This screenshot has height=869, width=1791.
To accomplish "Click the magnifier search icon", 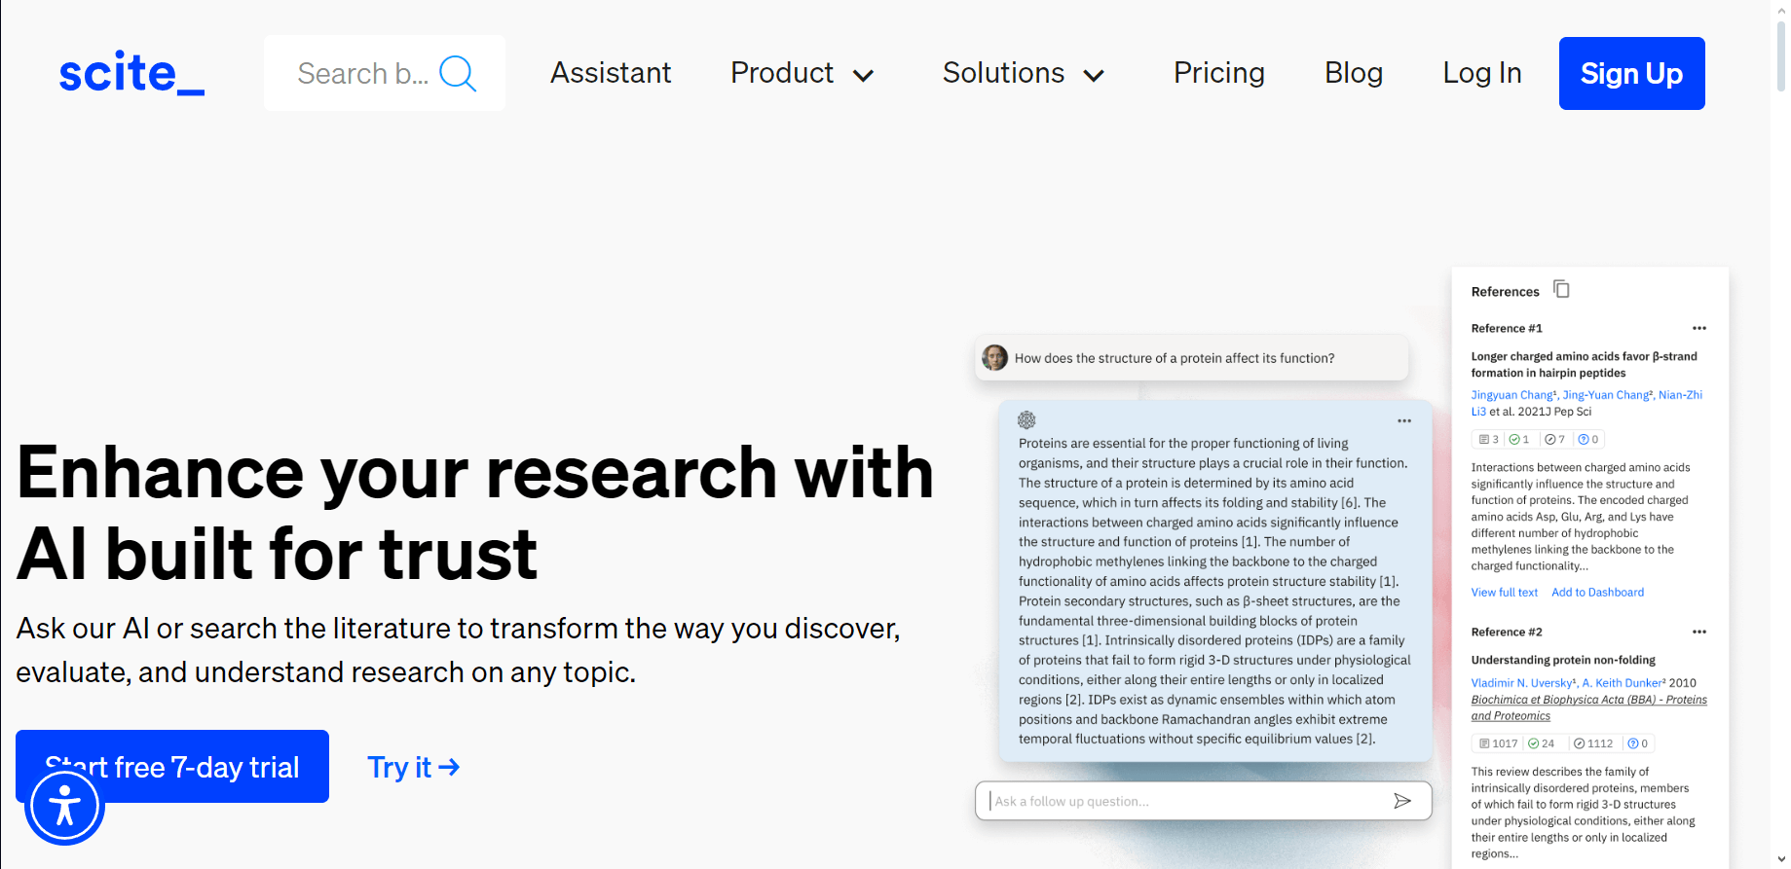I will tap(458, 73).
